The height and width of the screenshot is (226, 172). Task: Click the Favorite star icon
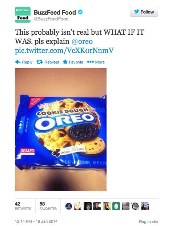tap(65, 62)
